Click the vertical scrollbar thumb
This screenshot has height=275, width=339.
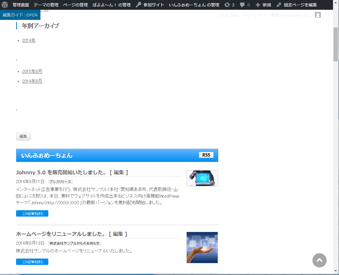[x=336, y=44]
